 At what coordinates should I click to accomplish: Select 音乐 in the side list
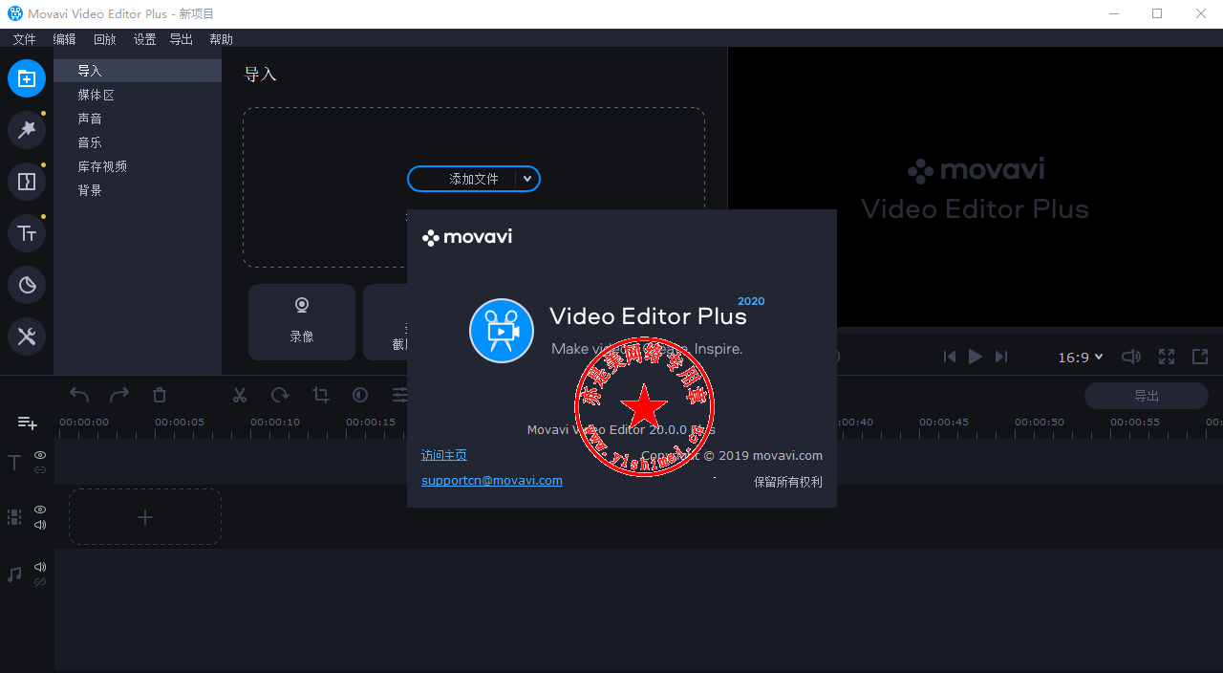(x=138, y=142)
